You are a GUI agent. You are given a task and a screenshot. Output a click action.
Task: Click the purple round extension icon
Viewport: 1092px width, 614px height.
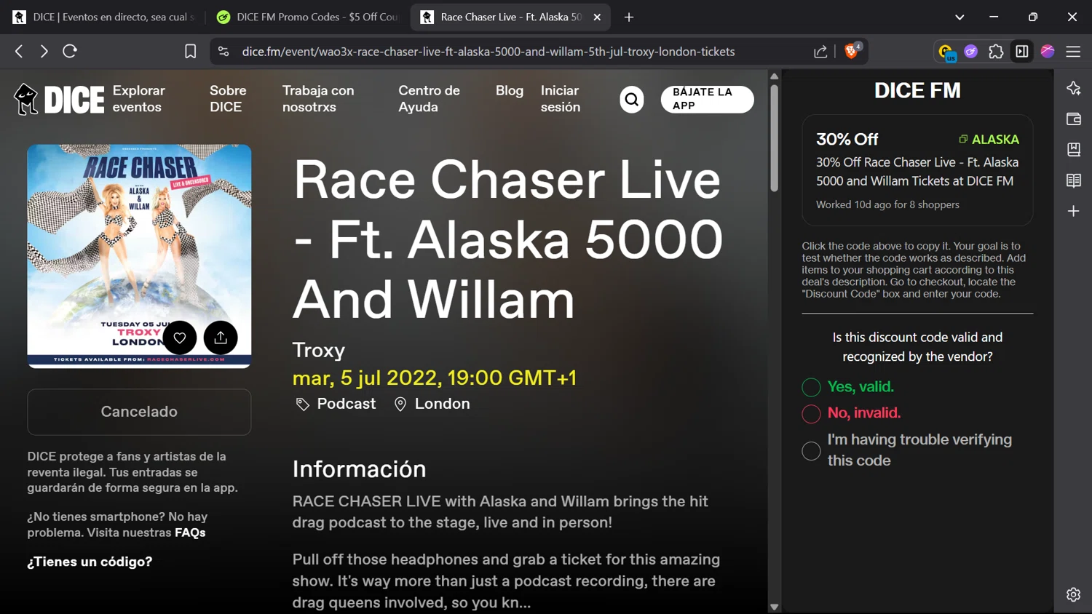(x=970, y=52)
